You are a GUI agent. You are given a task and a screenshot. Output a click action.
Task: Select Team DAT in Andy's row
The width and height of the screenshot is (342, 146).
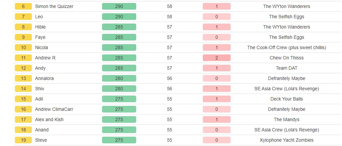coord(287,68)
